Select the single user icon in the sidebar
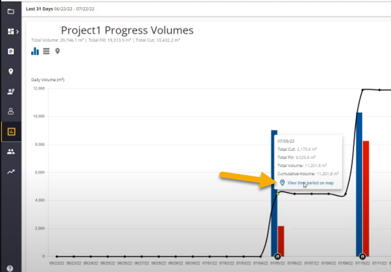This screenshot has height=272, width=391. (11, 111)
